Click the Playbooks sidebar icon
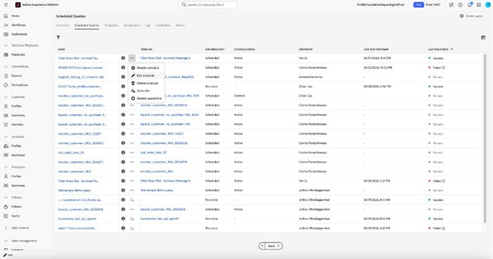Image resolution: width=493 pixels, height=259 pixels. [x=6, y=55]
